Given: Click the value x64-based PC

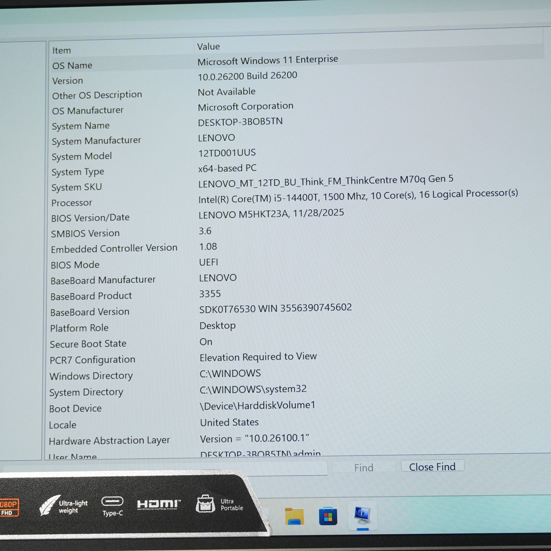Looking at the screenshot, I should click(x=227, y=168).
